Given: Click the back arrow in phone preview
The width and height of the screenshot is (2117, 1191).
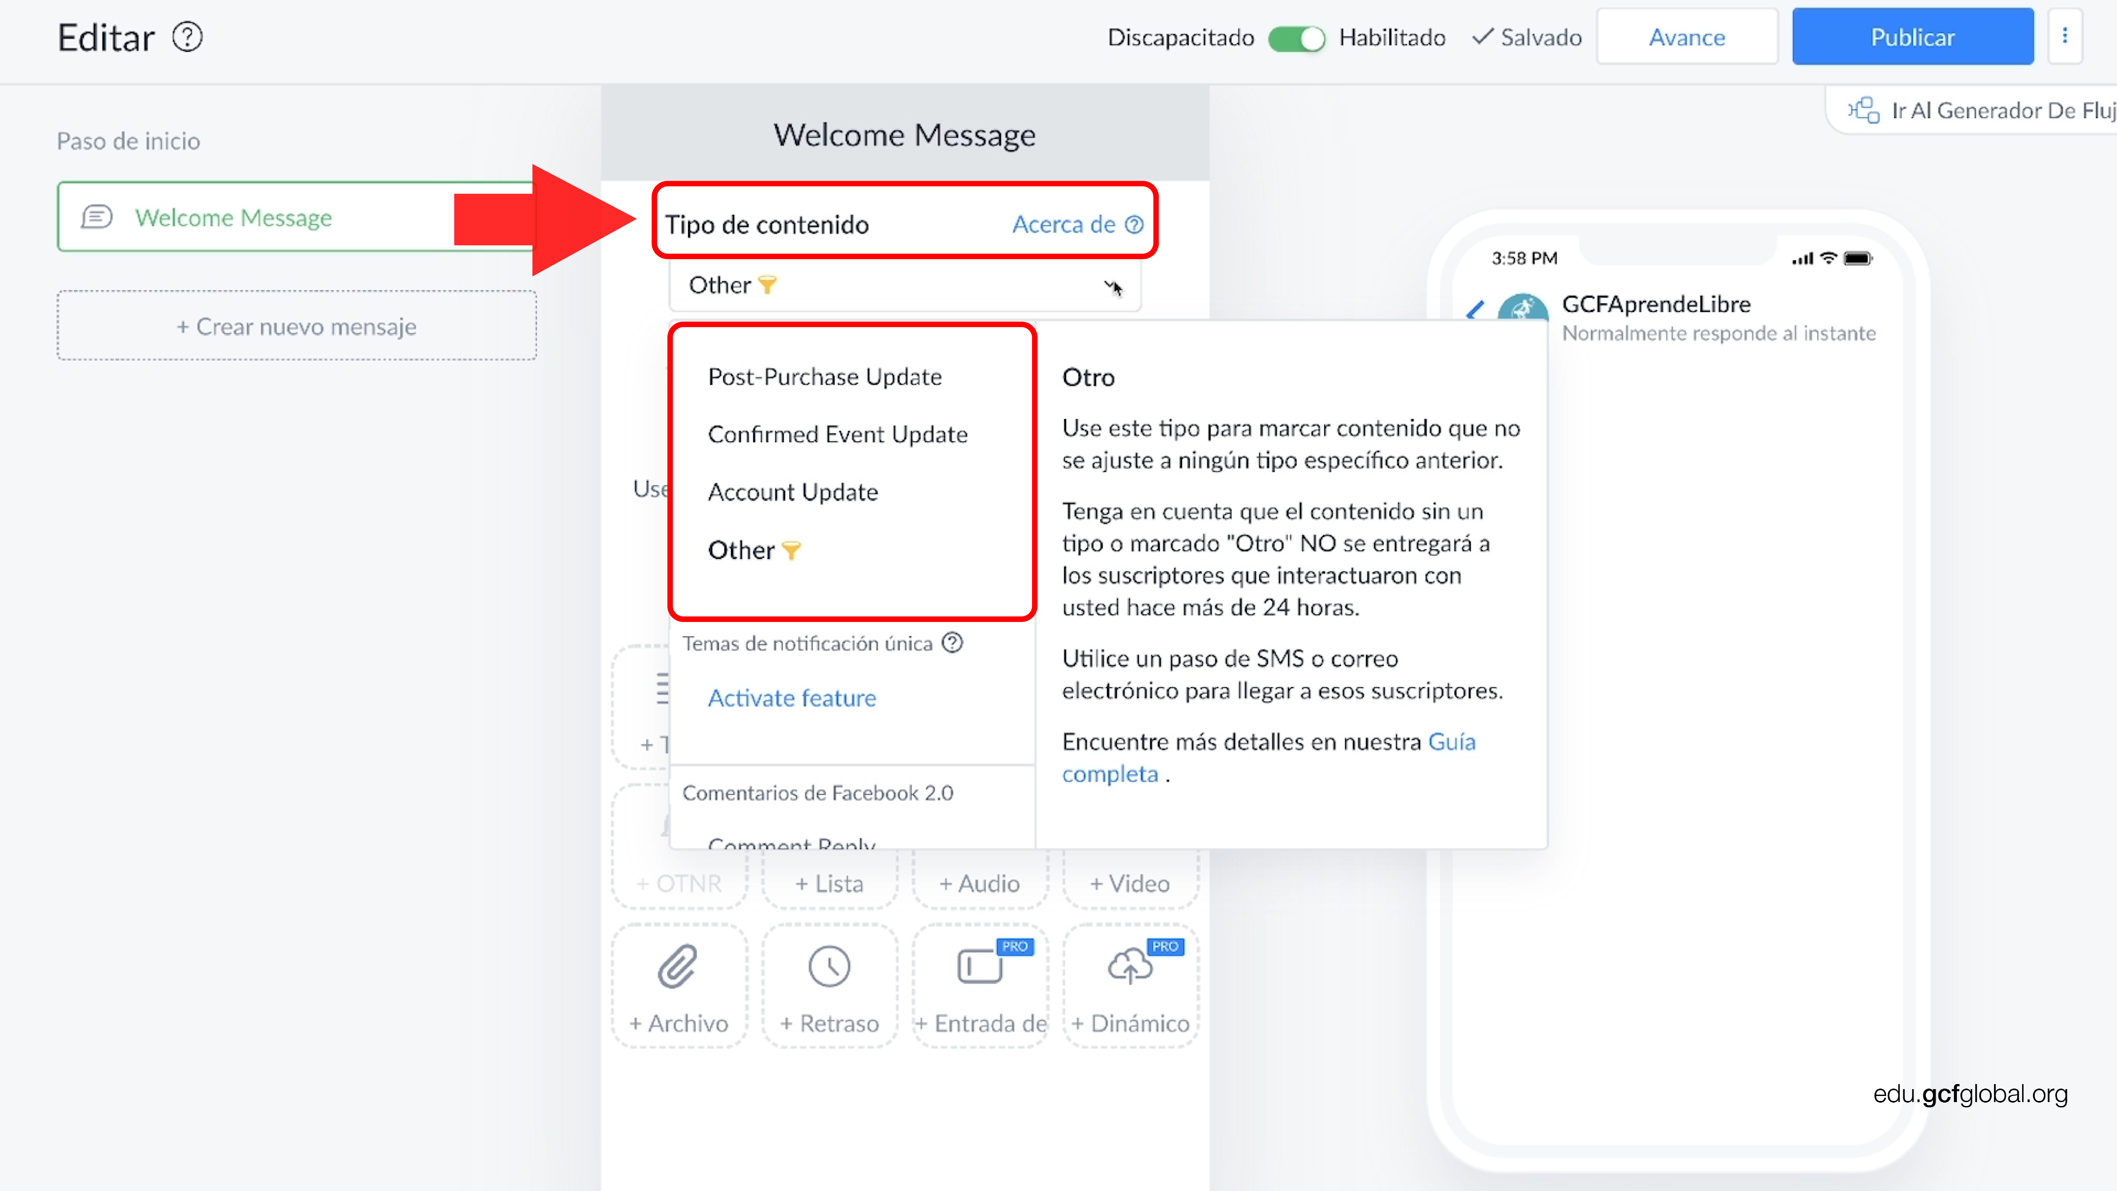Looking at the screenshot, I should coord(1476,310).
